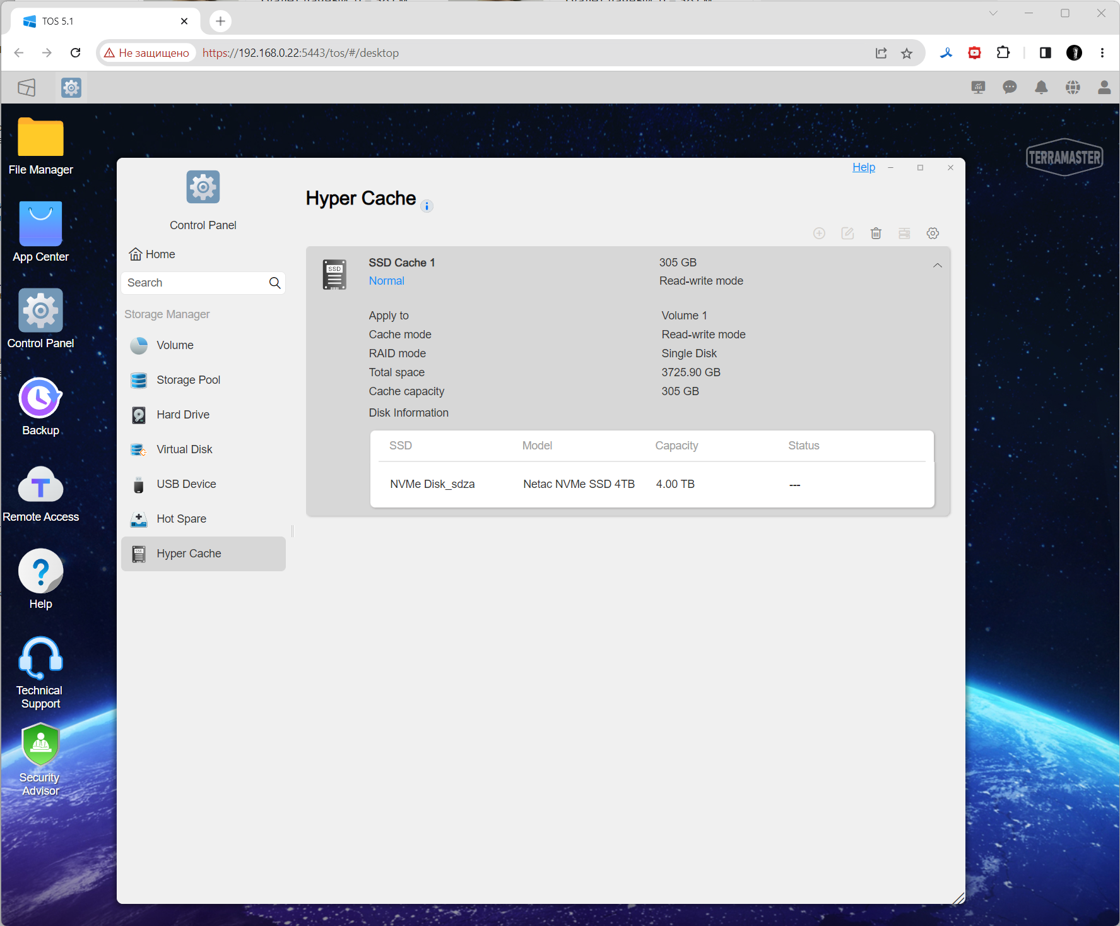Image resolution: width=1120 pixels, height=926 pixels.
Task: Open the user account icon
Action: point(1104,88)
